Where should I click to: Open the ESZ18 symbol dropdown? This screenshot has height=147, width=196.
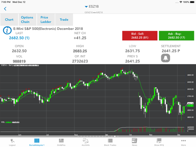click(x=92, y=7)
